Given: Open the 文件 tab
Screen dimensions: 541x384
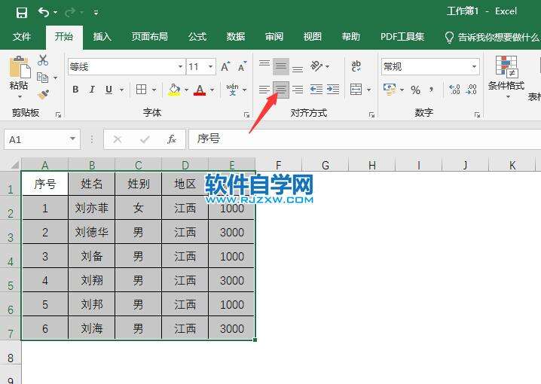Looking at the screenshot, I should click(x=22, y=37).
